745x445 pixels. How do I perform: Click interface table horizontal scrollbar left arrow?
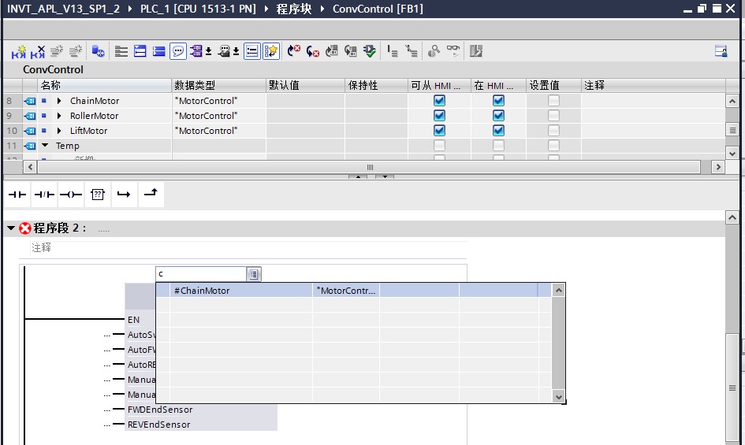coord(31,167)
